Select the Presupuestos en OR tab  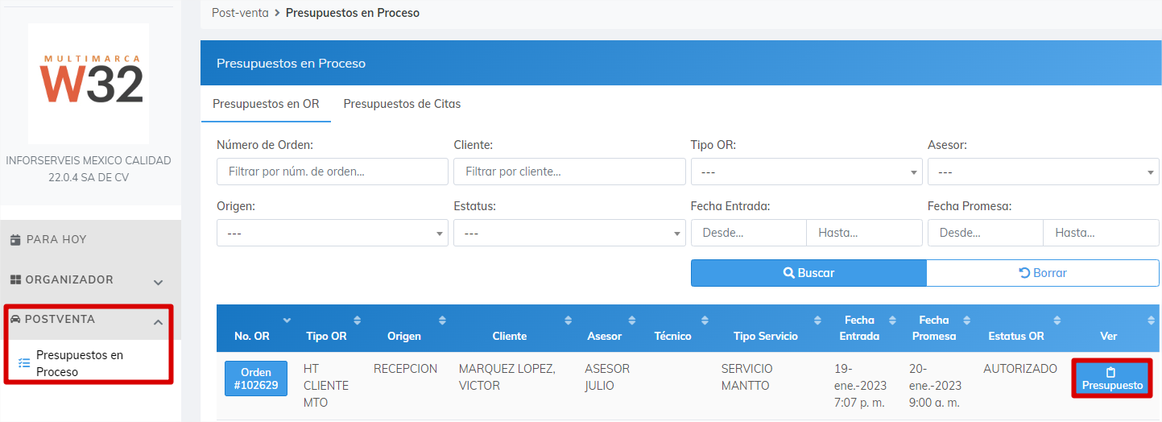pyautogui.click(x=266, y=104)
